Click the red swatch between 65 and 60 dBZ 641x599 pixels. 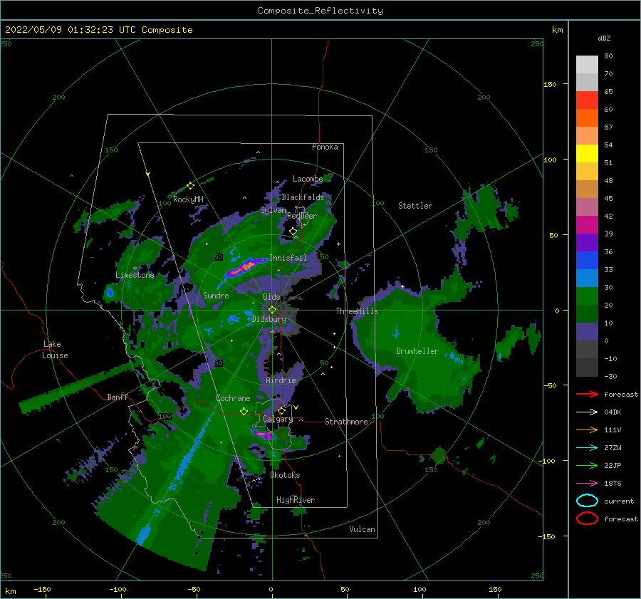[x=587, y=100]
